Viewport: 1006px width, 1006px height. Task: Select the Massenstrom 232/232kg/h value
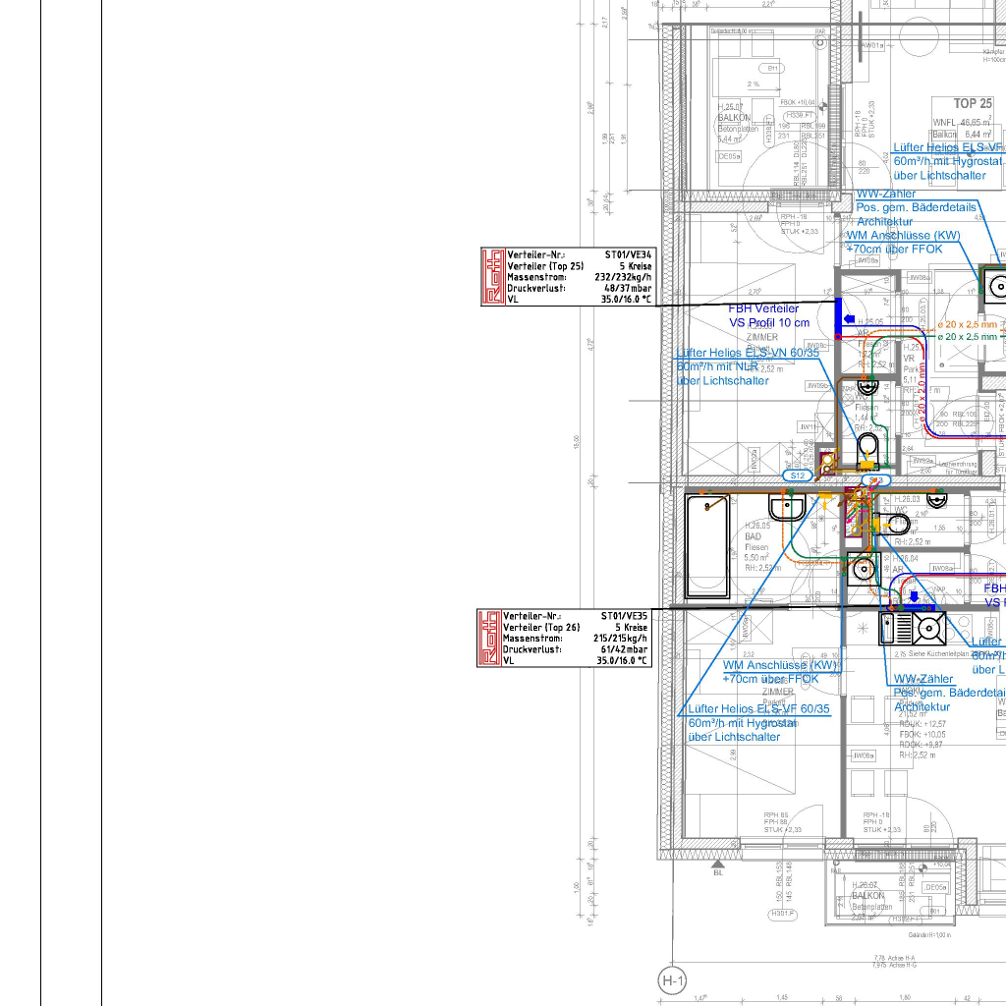tap(625, 277)
